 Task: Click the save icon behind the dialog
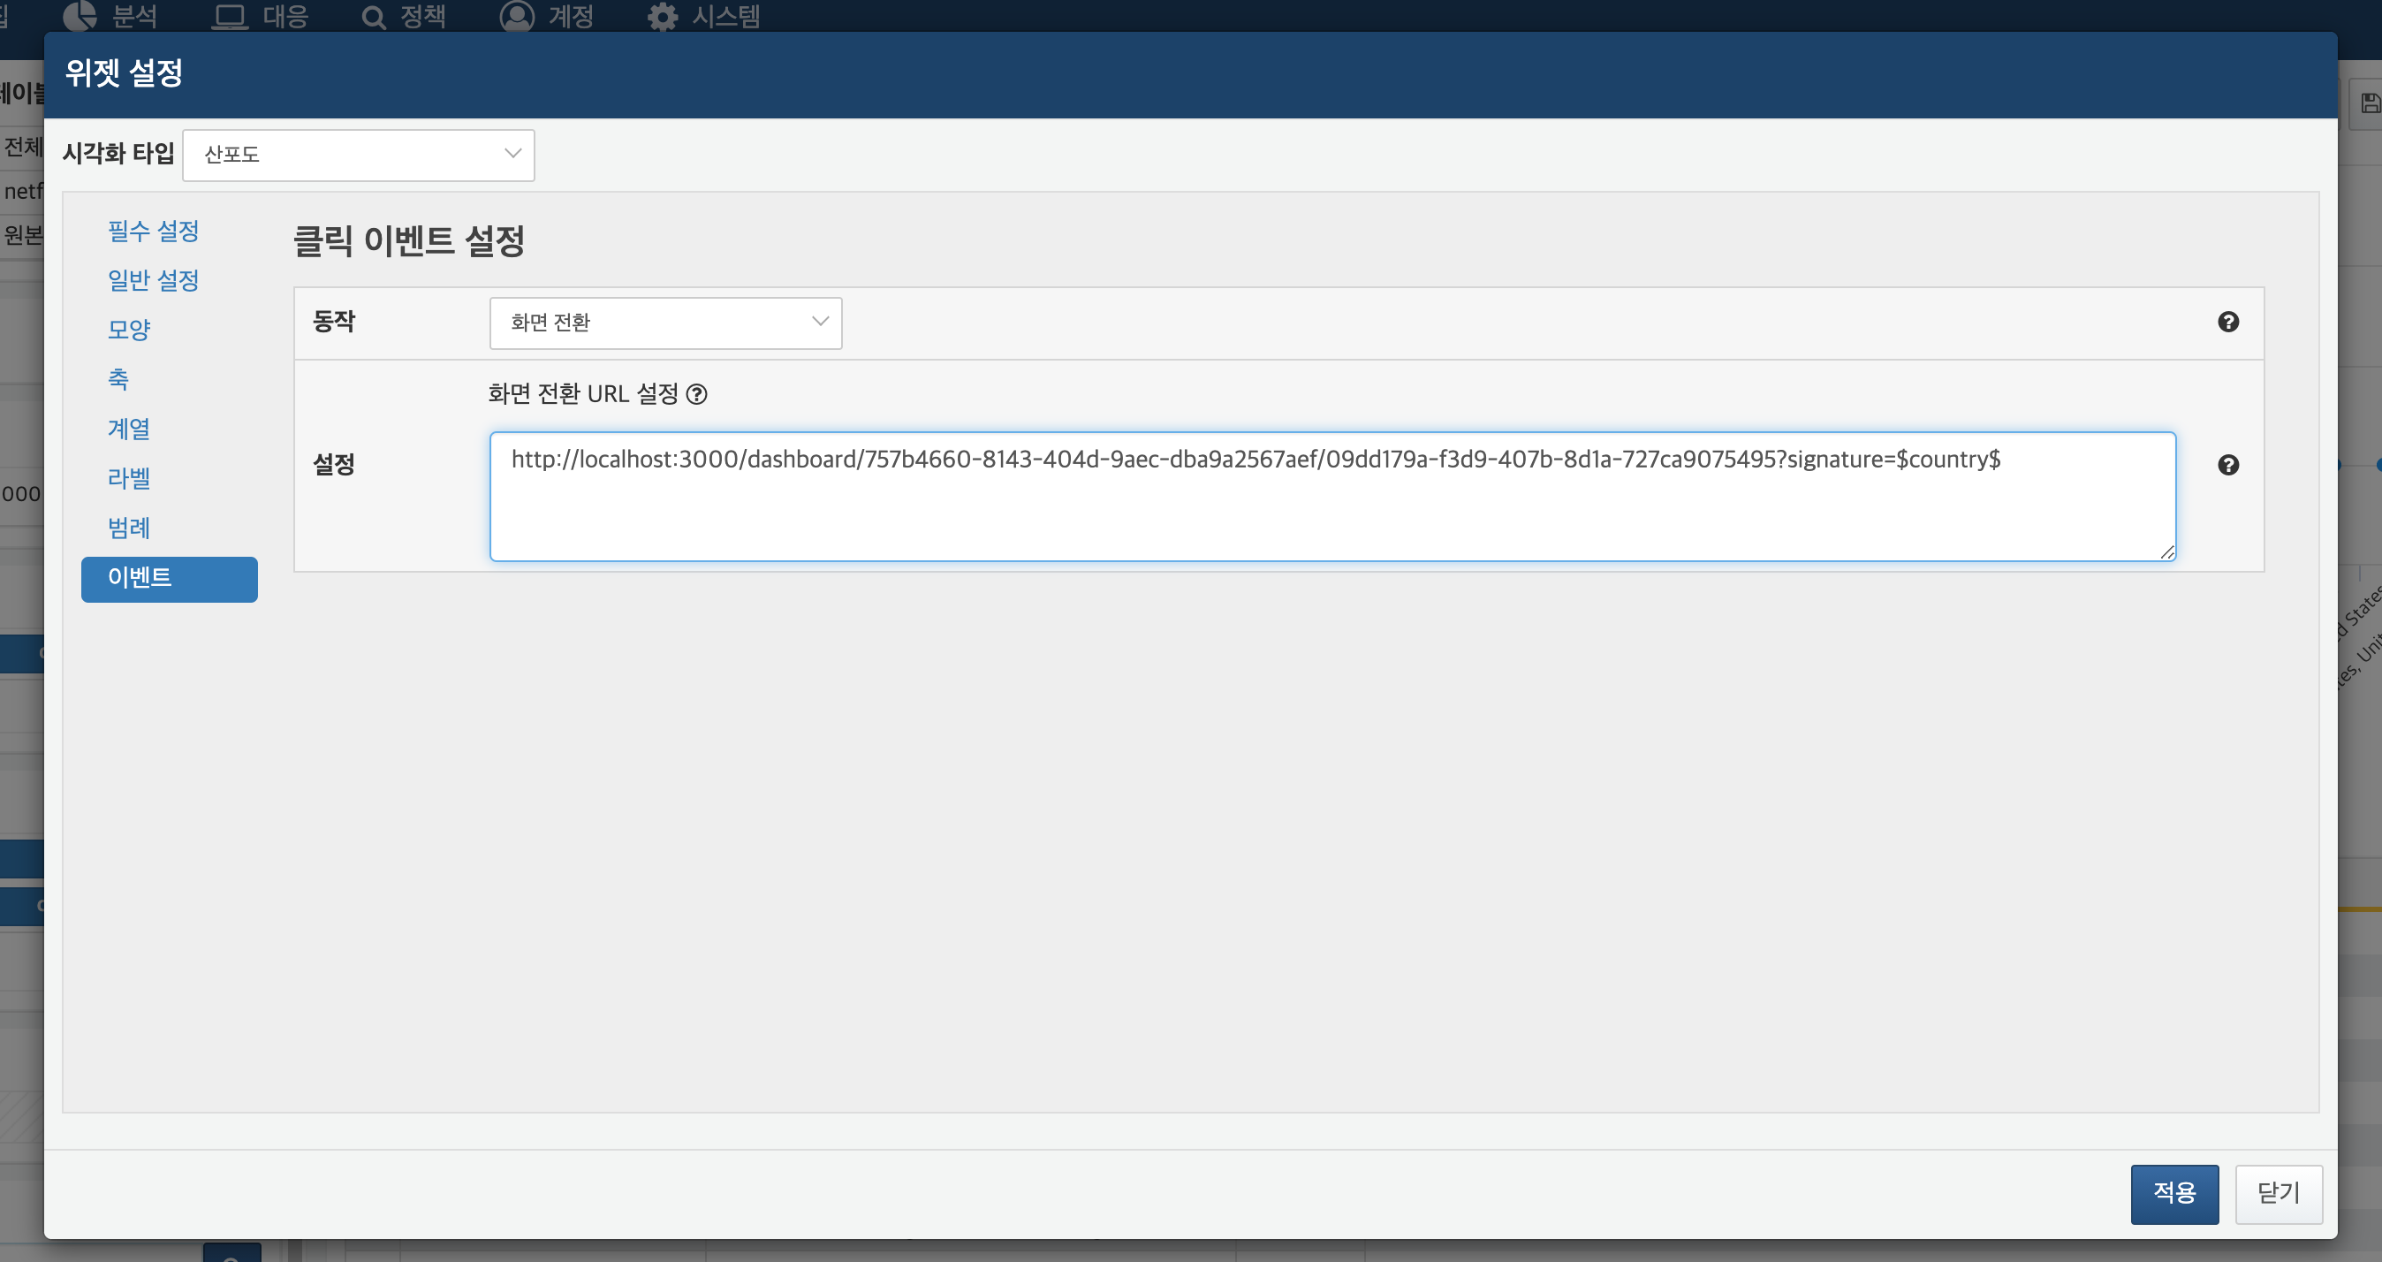coord(2370,103)
